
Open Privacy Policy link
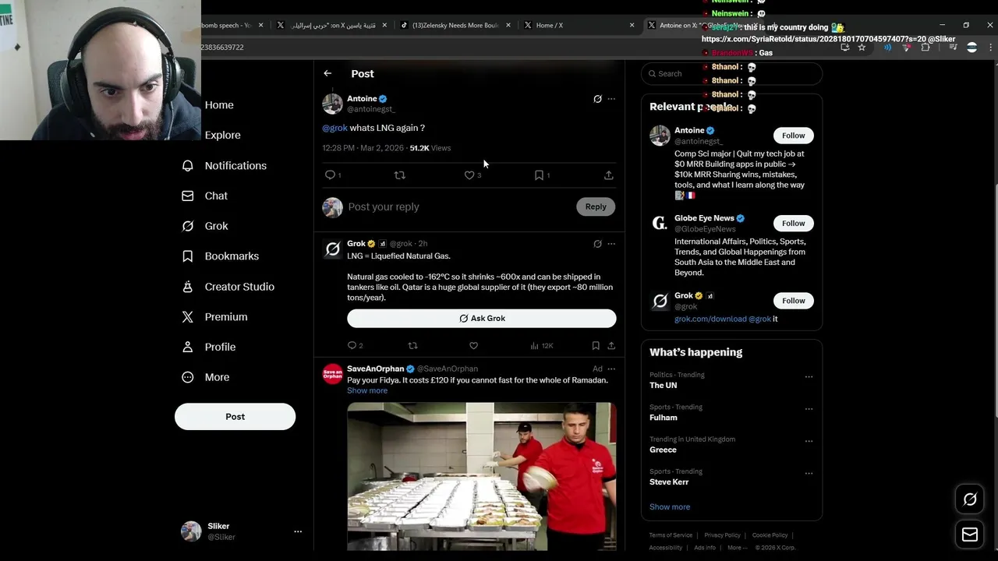click(x=722, y=535)
